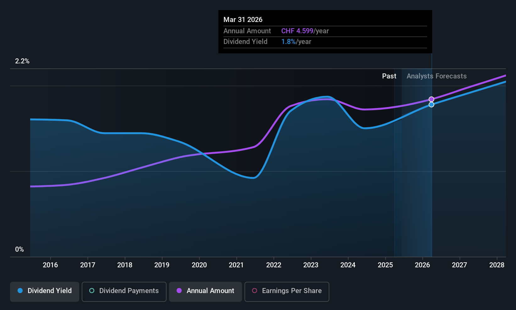Click the 0% y-axis label
The height and width of the screenshot is (310, 516).
[x=19, y=249]
